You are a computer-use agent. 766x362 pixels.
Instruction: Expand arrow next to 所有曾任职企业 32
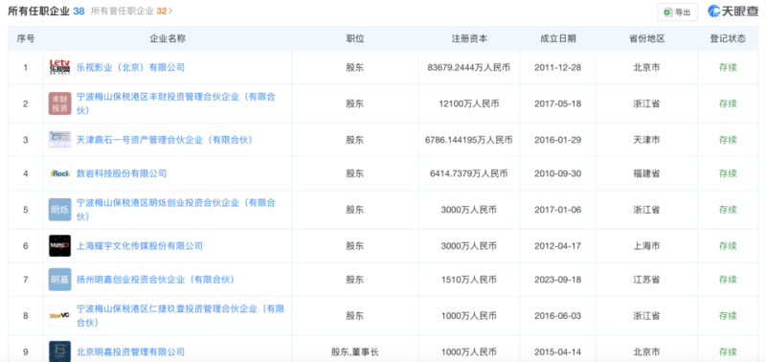click(x=170, y=11)
